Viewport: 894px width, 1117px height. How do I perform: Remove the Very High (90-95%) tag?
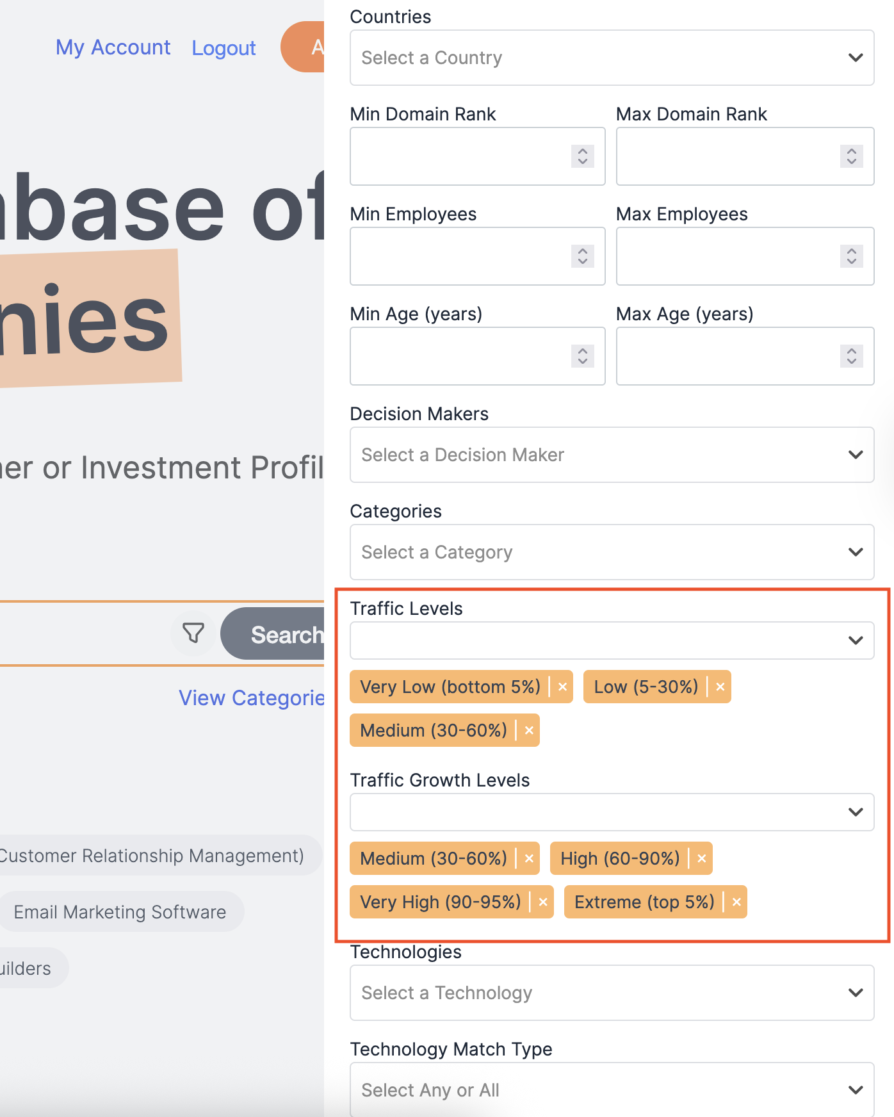point(543,902)
